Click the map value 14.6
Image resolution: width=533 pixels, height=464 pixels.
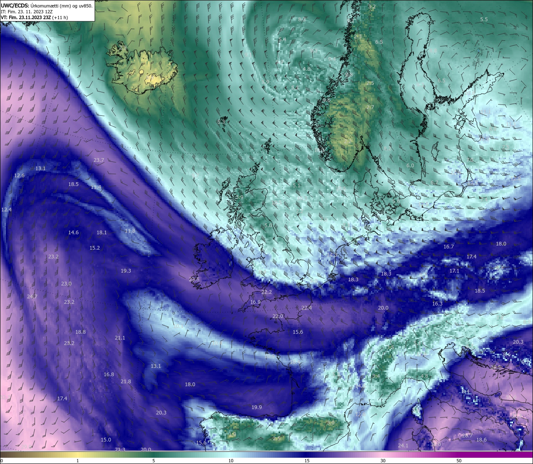[x=73, y=233]
